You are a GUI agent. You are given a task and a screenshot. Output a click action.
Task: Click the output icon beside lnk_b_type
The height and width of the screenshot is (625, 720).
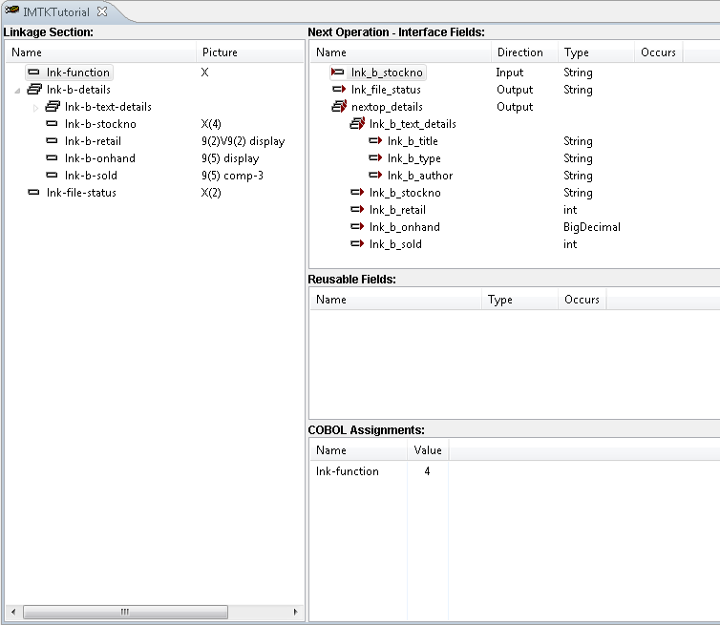point(375,157)
